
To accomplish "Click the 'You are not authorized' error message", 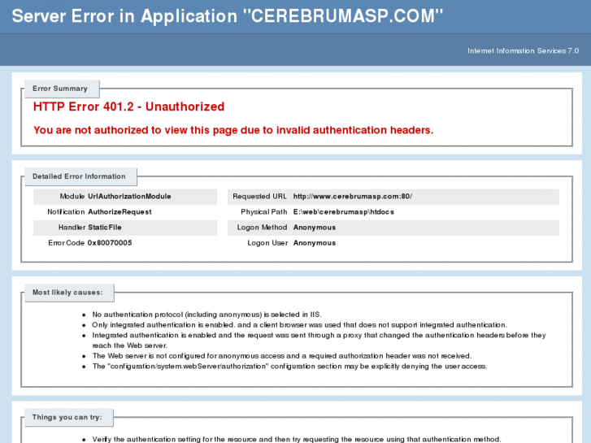I will pyautogui.click(x=233, y=130).
